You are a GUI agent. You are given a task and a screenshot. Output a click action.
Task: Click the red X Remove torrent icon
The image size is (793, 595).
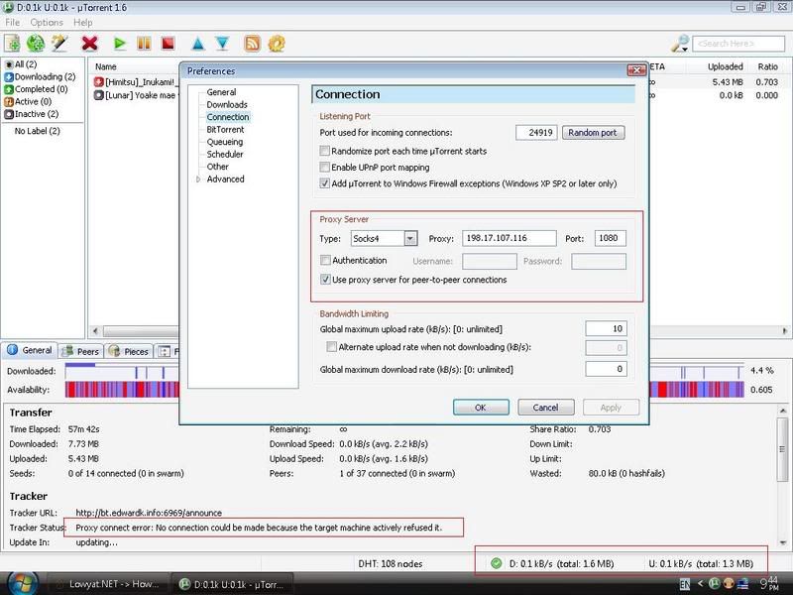point(90,44)
